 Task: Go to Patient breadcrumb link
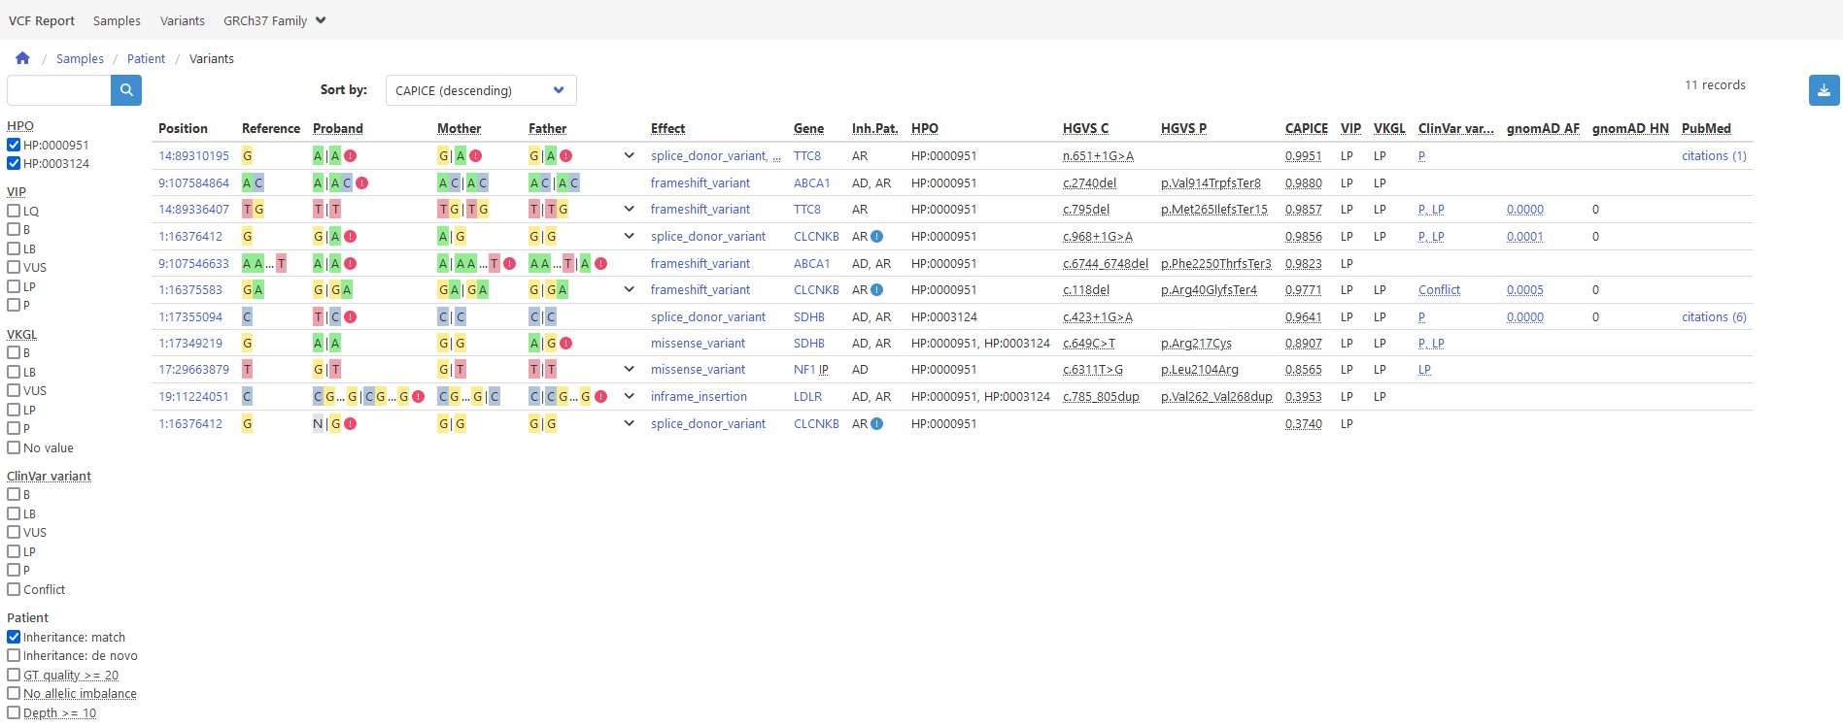146,58
